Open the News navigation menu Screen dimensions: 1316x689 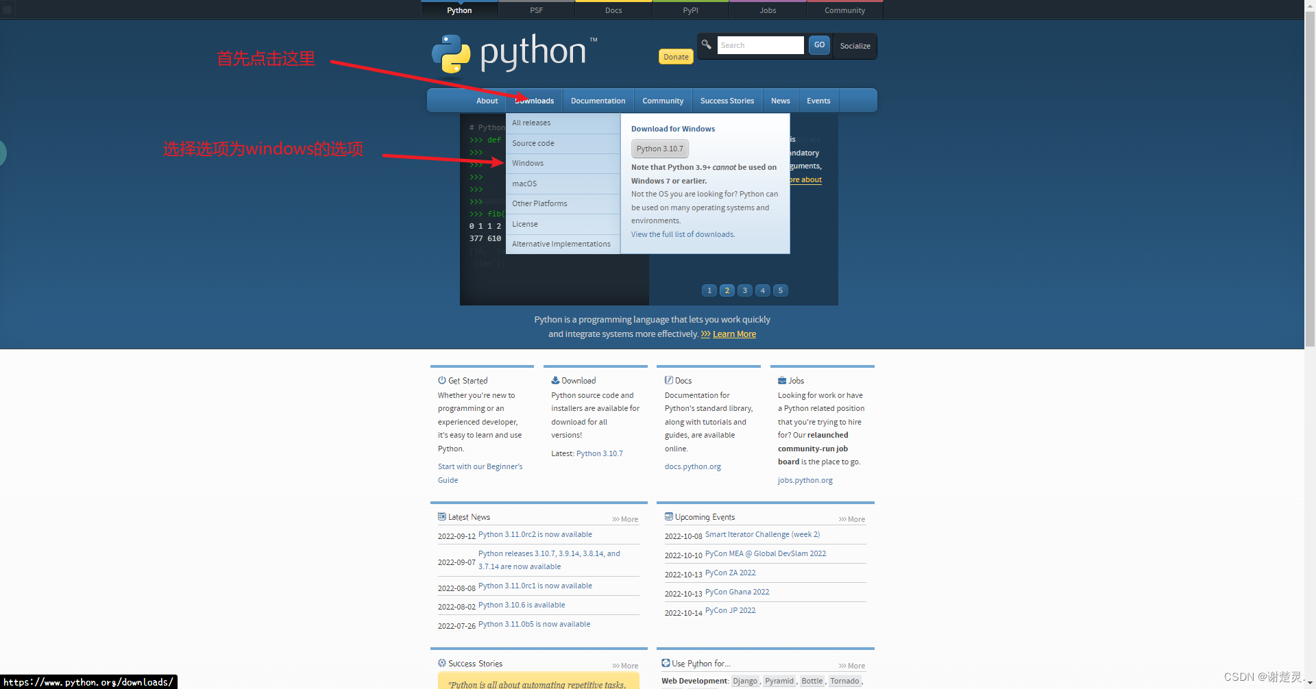(780, 101)
